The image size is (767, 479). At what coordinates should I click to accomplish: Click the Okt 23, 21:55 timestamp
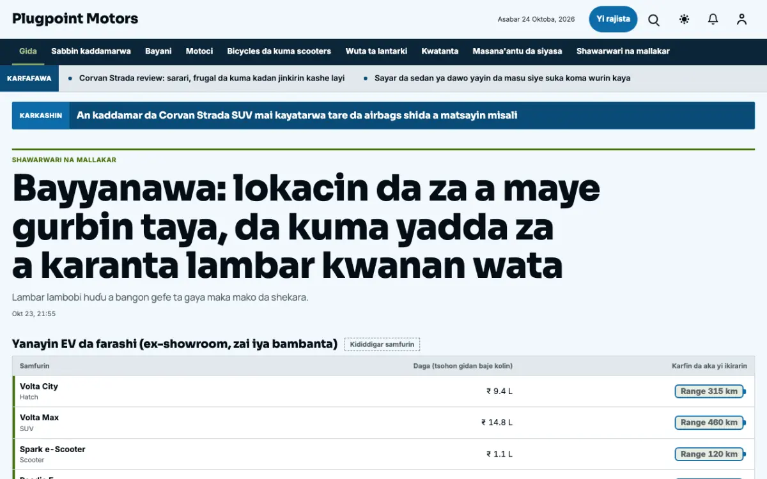click(34, 314)
